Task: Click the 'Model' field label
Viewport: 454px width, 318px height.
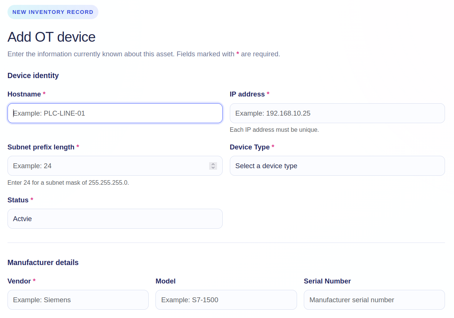Action: [x=166, y=281]
